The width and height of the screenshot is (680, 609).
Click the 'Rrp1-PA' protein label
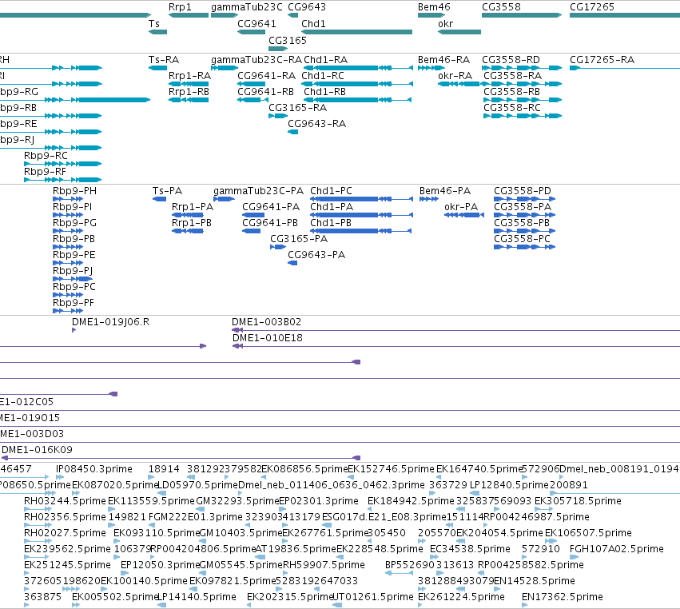click(193, 207)
